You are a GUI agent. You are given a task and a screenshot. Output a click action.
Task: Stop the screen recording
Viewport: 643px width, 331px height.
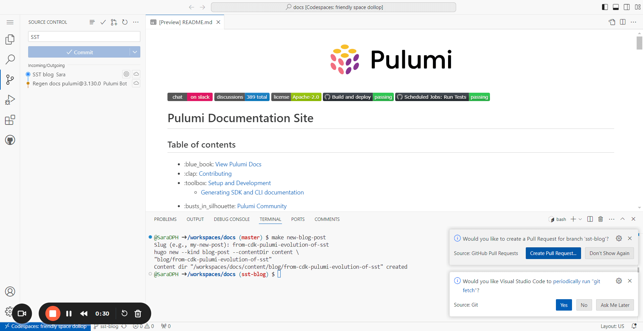click(x=53, y=314)
